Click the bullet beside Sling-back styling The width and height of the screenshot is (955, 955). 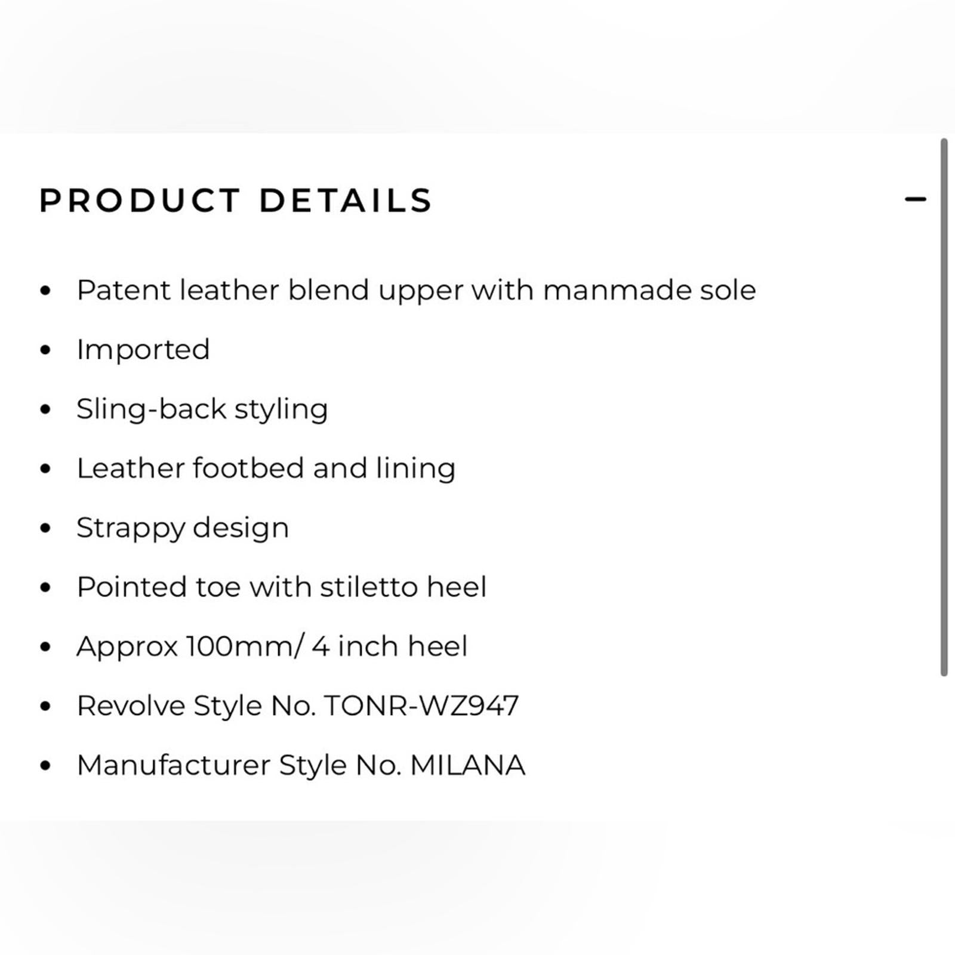coord(45,409)
